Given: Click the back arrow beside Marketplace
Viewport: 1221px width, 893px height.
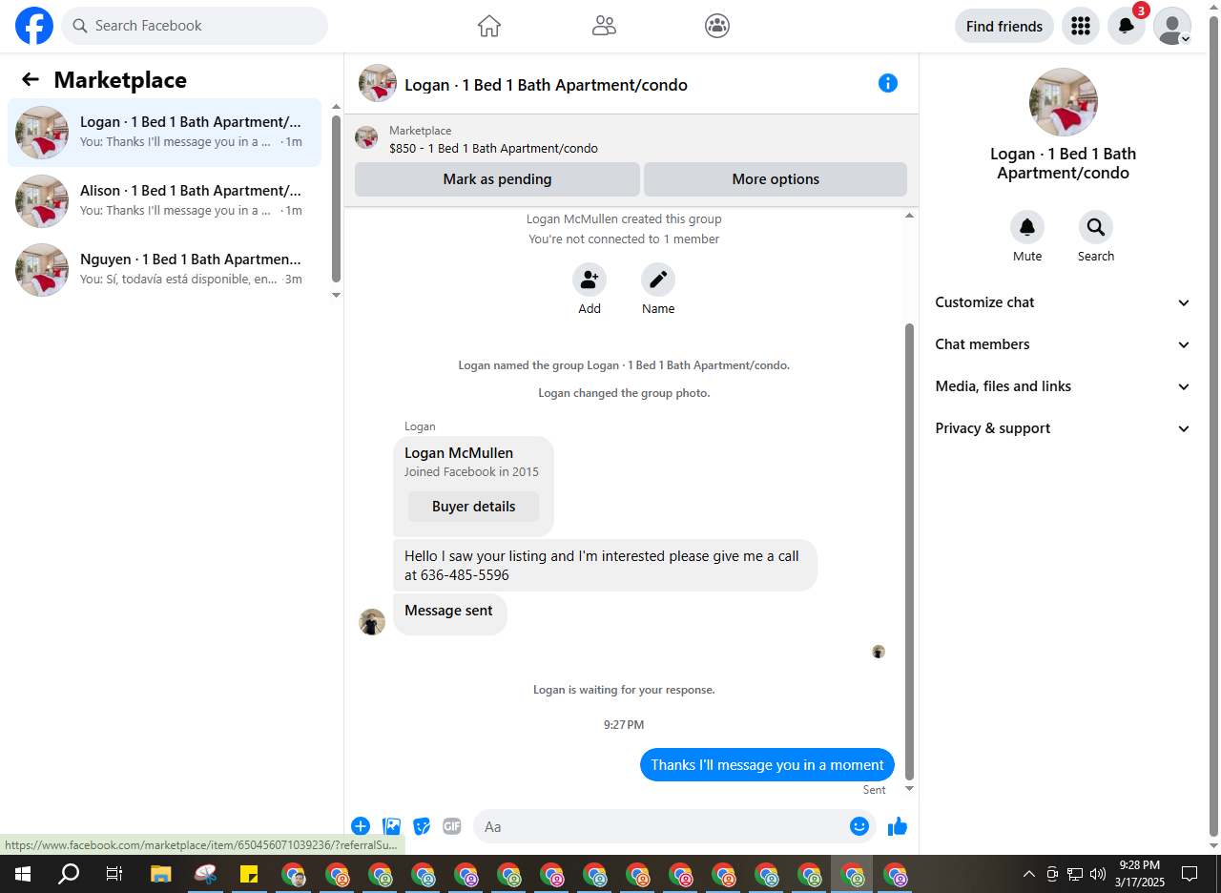Looking at the screenshot, I should click(31, 79).
